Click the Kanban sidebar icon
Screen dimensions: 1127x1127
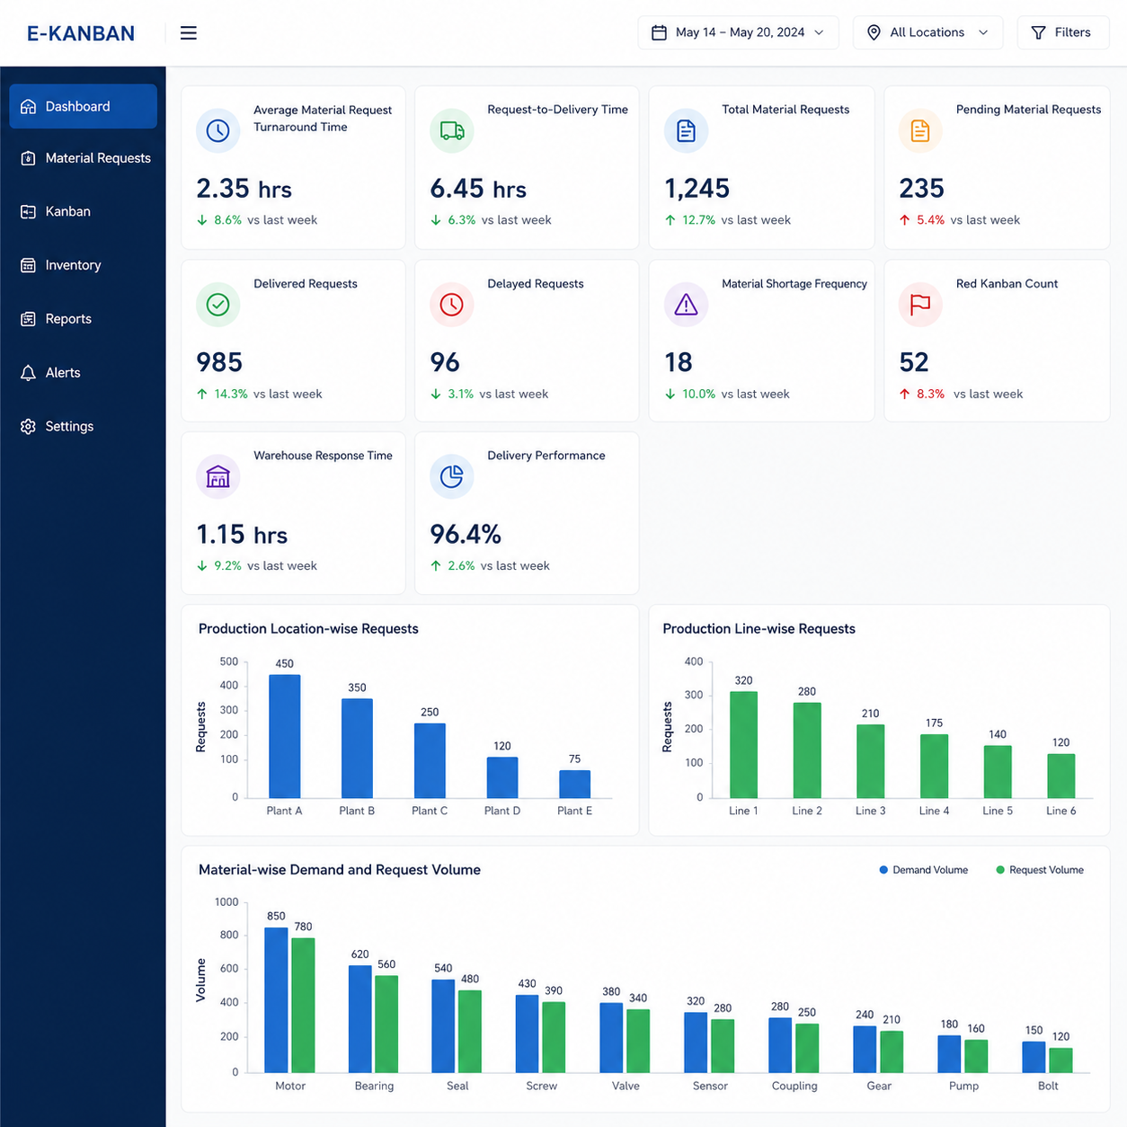(x=29, y=211)
